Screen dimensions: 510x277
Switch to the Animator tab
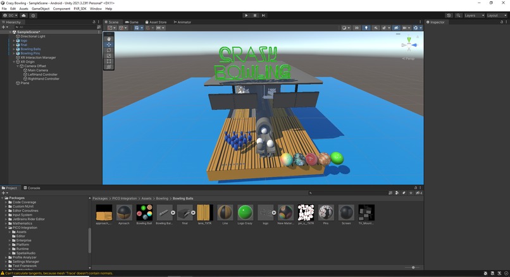click(x=182, y=22)
